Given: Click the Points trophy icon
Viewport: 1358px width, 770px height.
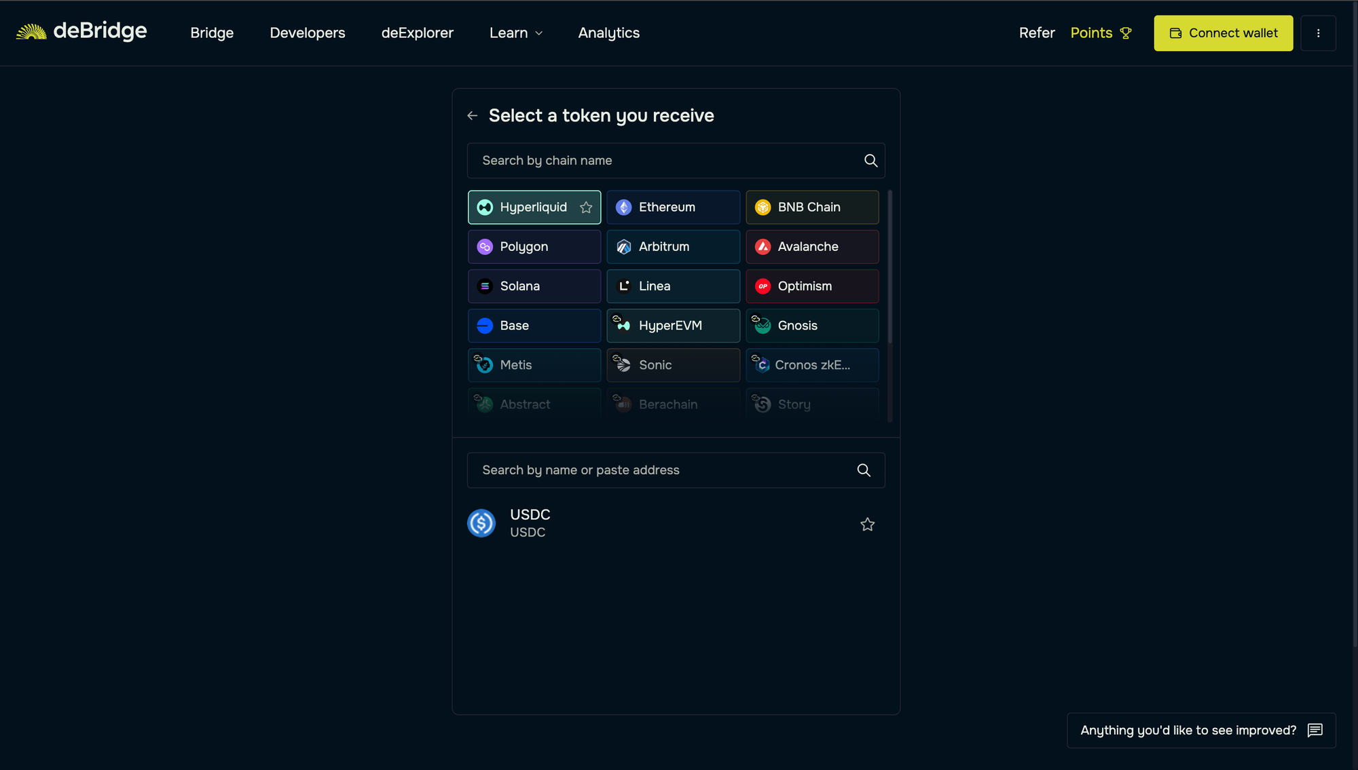Looking at the screenshot, I should 1126,33.
